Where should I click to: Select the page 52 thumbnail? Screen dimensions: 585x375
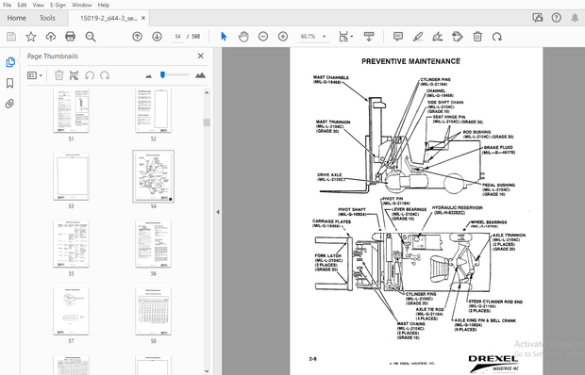(x=154, y=110)
